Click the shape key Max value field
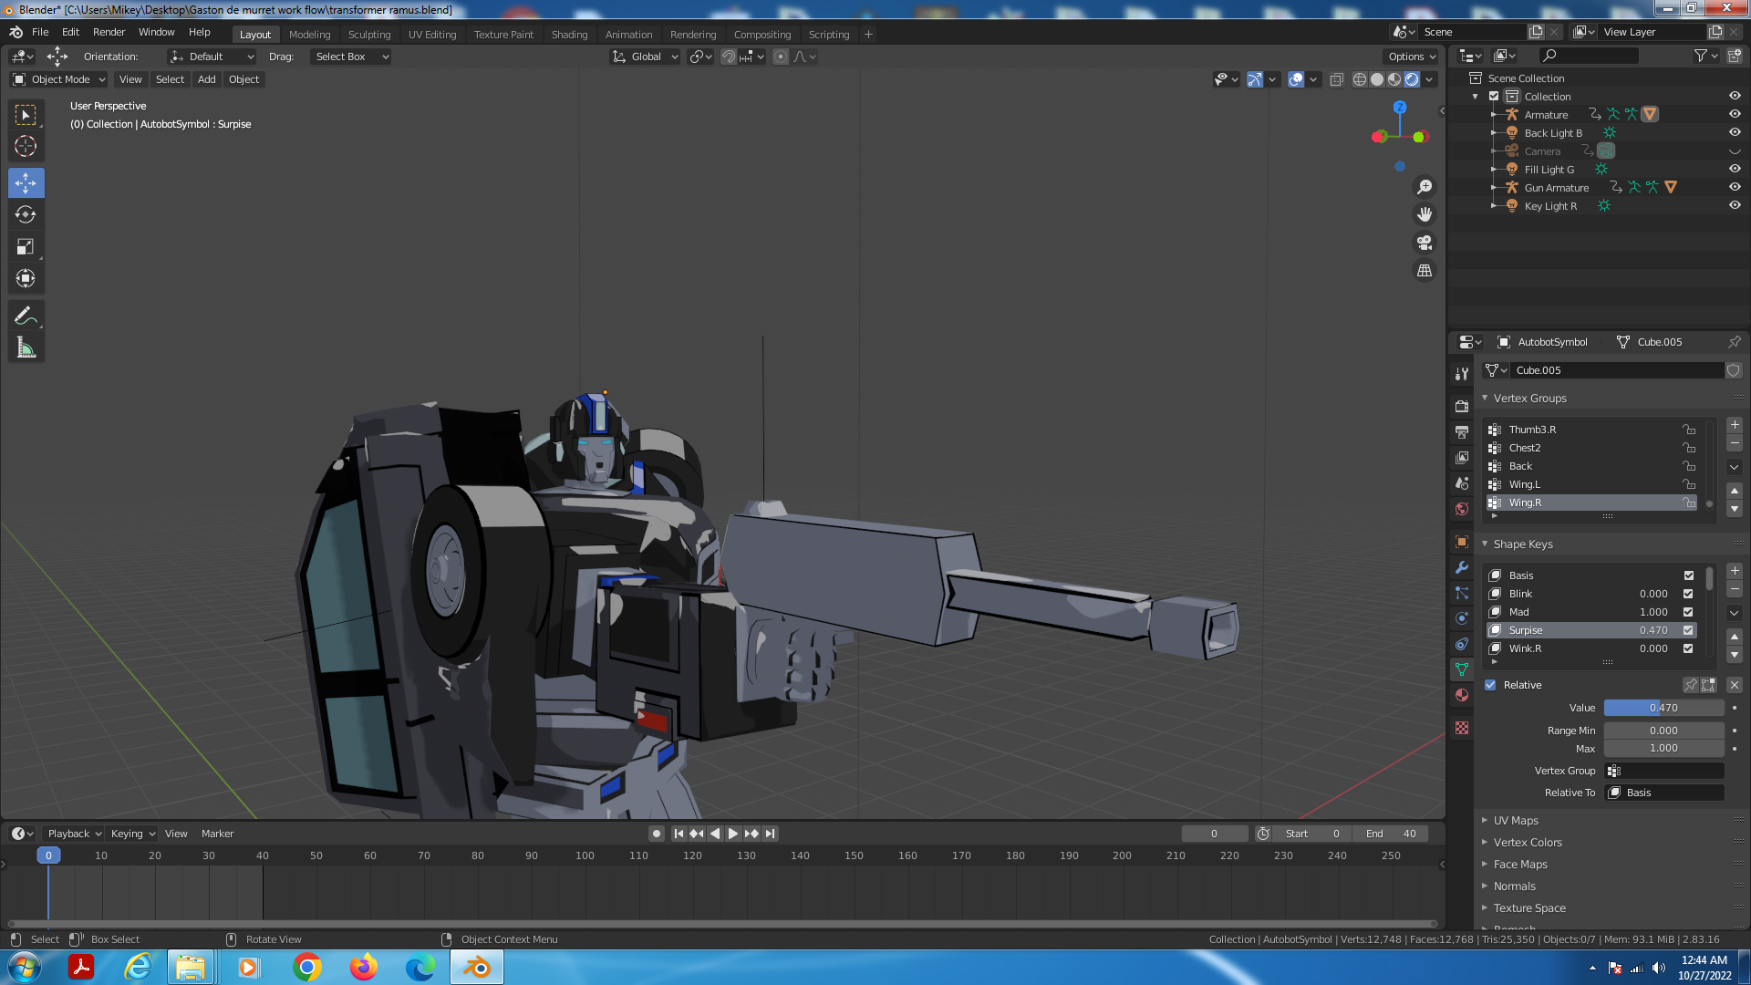Image resolution: width=1751 pixels, height=985 pixels. [1663, 748]
